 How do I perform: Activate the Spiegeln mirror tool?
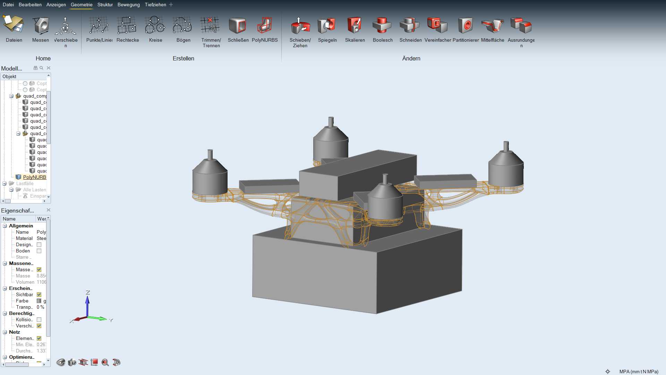(x=327, y=25)
